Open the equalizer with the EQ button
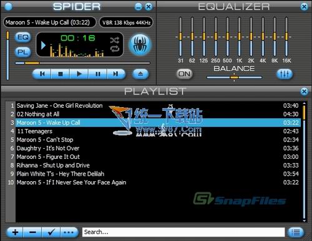312x241 pixels. (x=23, y=37)
